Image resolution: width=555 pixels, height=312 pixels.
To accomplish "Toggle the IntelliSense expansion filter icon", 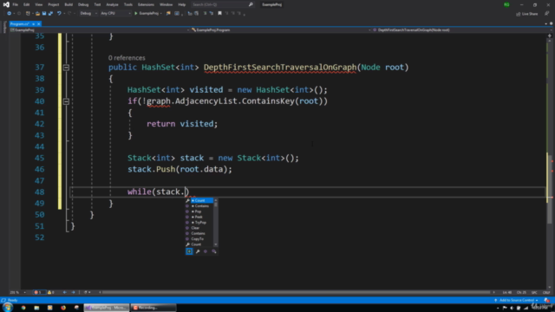I will (x=189, y=251).
